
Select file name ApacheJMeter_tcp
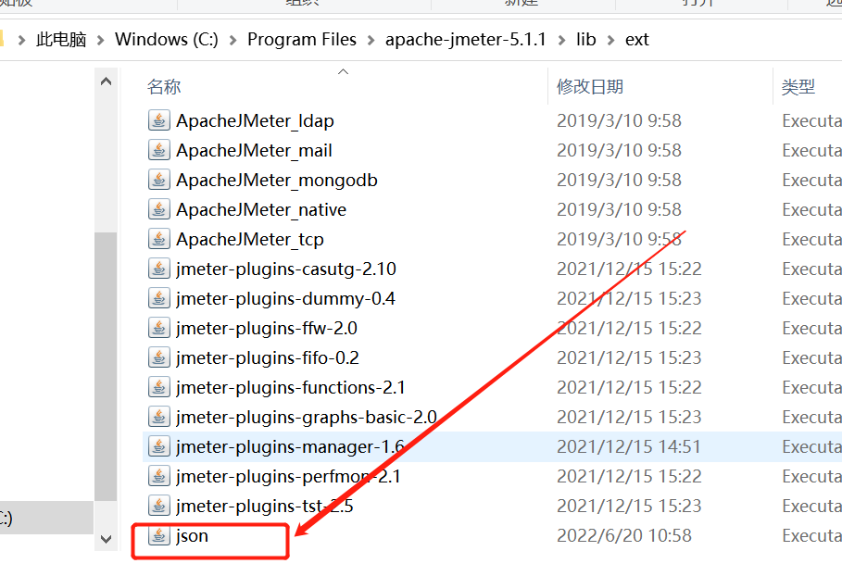[250, 239]
